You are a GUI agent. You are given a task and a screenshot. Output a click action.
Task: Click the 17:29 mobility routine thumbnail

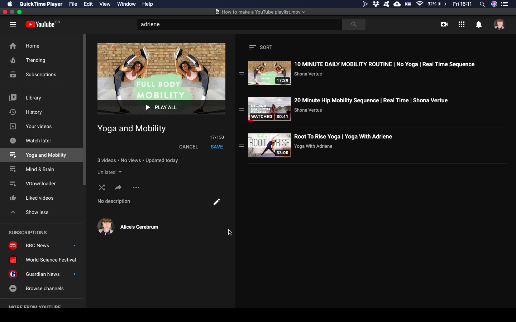tap(270, 73)
